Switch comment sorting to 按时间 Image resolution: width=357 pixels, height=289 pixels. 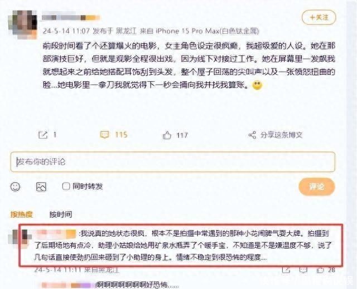[61, 214]
